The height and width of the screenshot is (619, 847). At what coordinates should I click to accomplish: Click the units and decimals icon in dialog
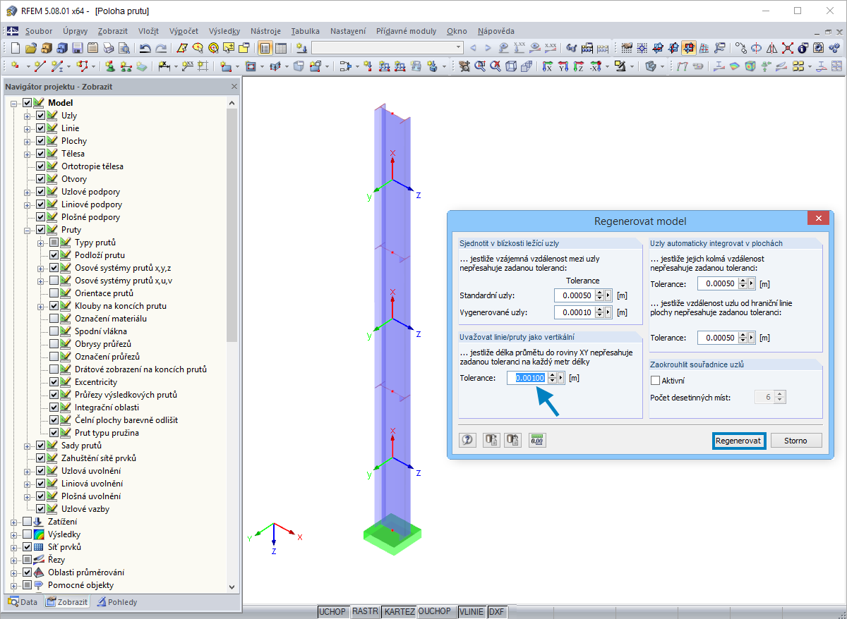click(538, 440)
